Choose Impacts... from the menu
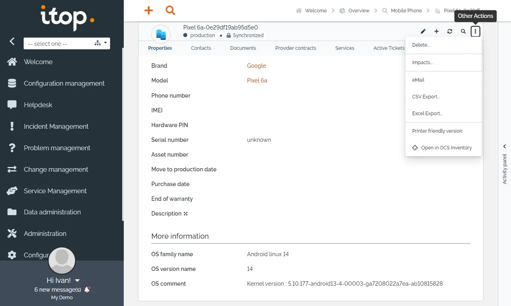This screenshot has height=306, width=511. coord(444,63)
